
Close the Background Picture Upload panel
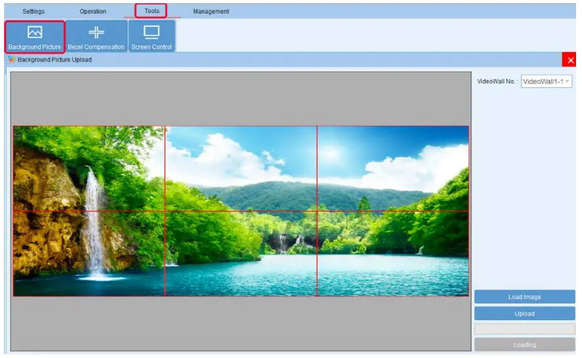[570, 60]
